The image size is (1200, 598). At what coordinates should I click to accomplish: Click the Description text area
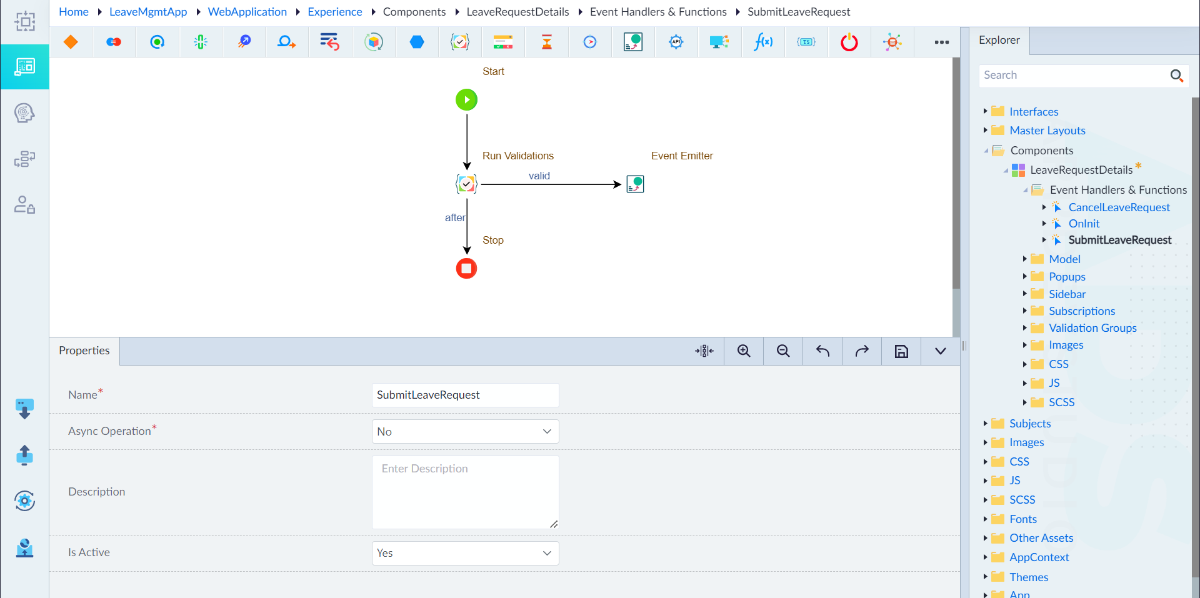pos(465,492)
